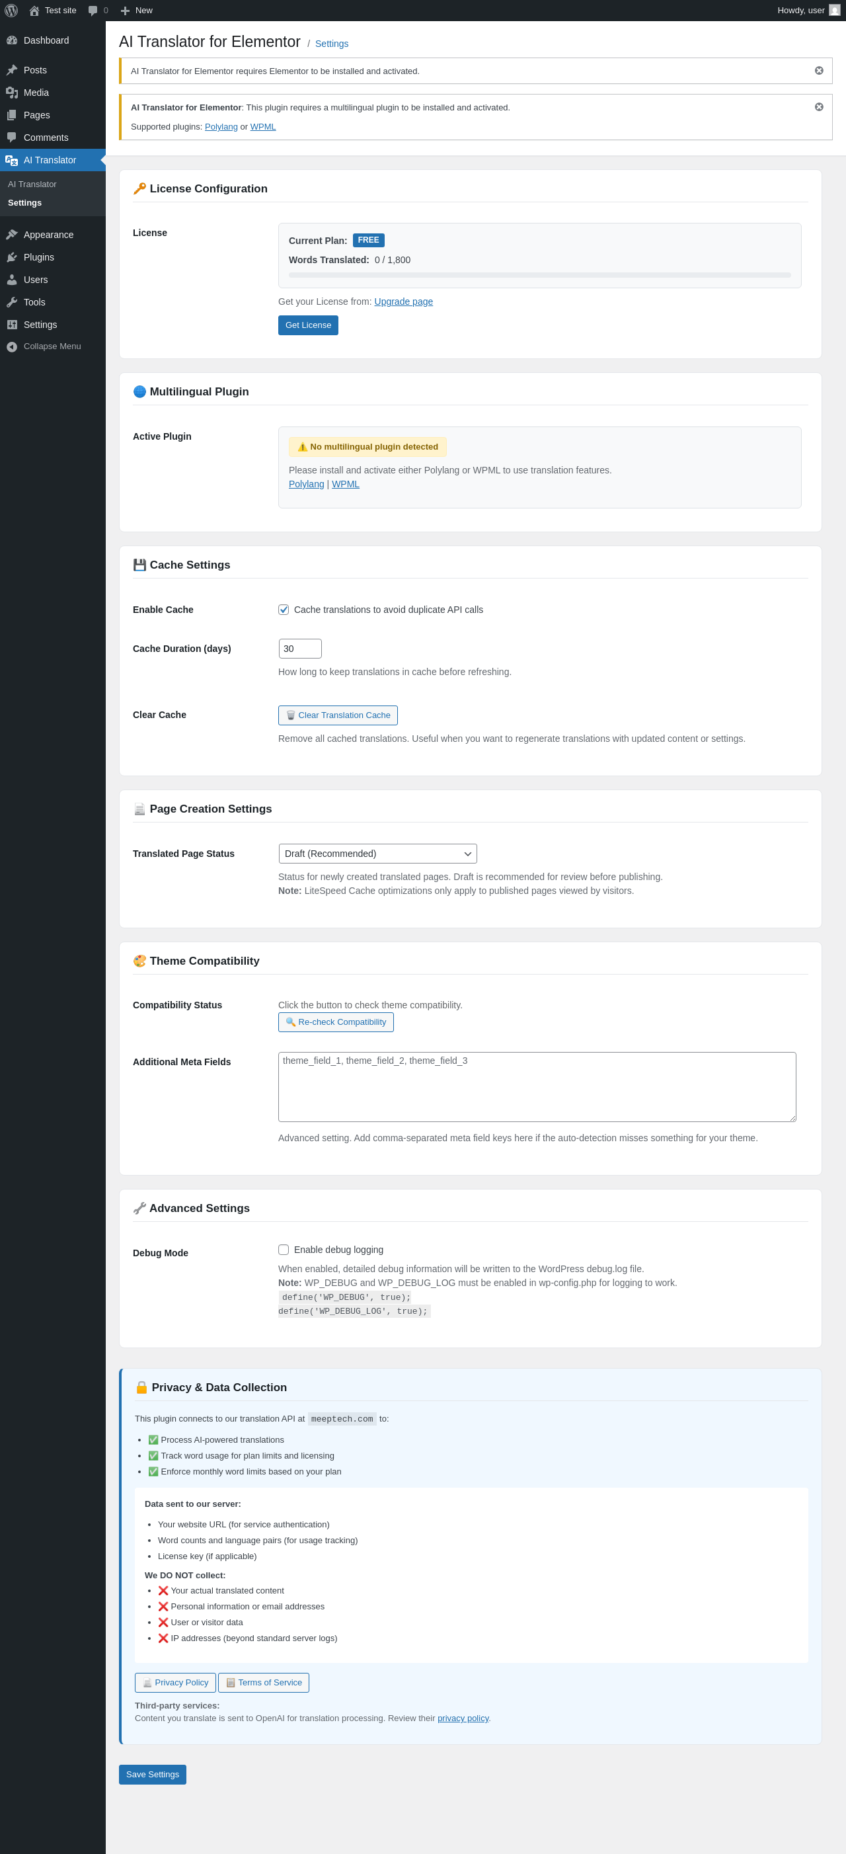Open the Tools sidebar menu
The width and height of the screenshot is (846, 1854).
34,302
